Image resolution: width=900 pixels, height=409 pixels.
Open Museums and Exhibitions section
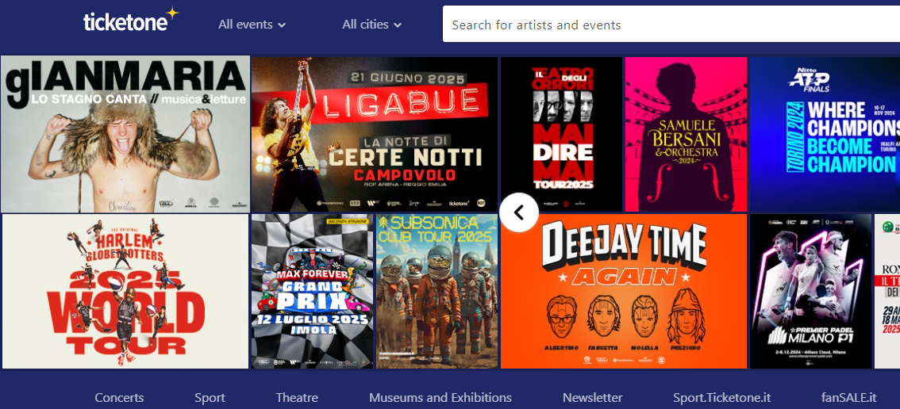[440, 398]
